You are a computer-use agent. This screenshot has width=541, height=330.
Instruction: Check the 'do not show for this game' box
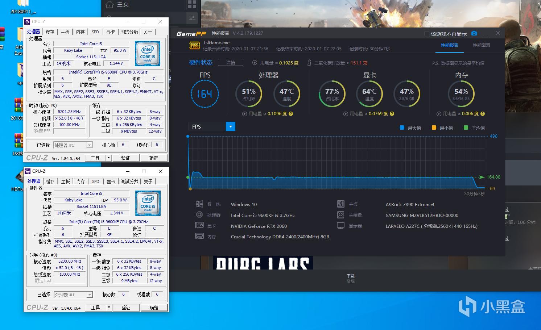coord(427,34)
